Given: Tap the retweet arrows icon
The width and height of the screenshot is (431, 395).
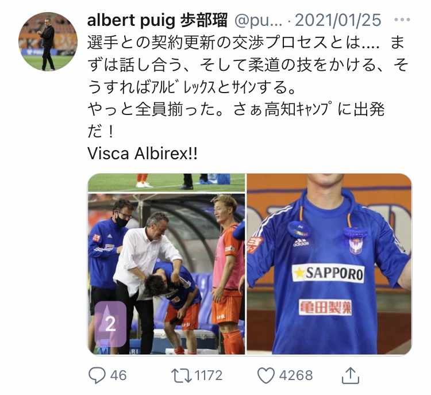Looking at the screenshot, I should tap(182, 376).
